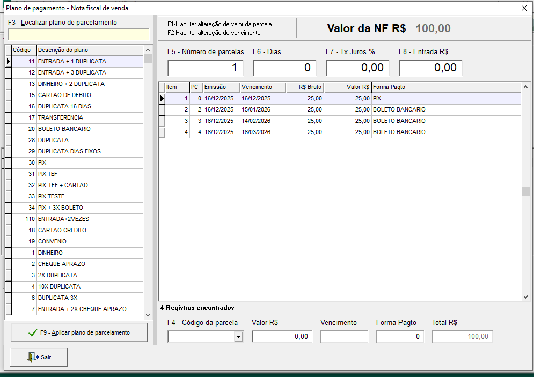The image size is (534, 377).
Task: Focus the Localizar plano de parcelamento field
Action: pyautogui.click(x=79, y=34)
